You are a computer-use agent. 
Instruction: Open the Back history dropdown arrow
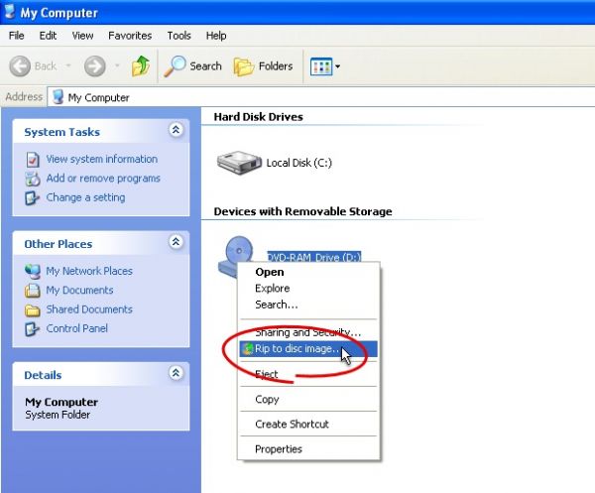68,66
